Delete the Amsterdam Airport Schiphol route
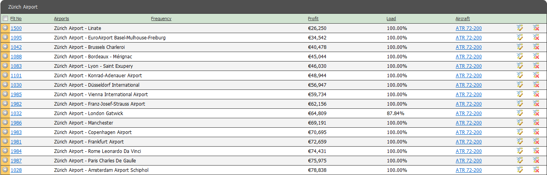 click(x=536, y=169)
